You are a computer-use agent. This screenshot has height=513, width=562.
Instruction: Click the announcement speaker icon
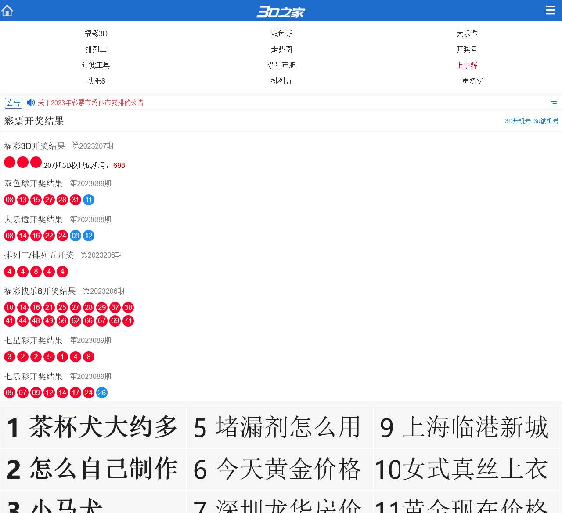tap(31, 102)
